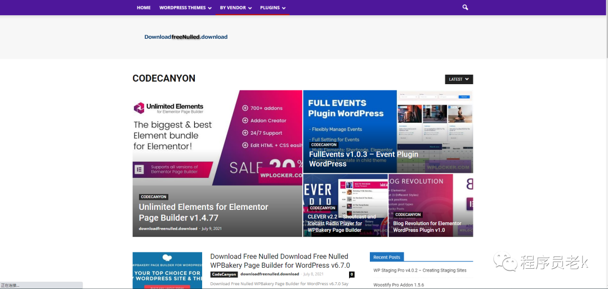
Task: Click the WPBakery Page Builder thumbnail
Action: pyautogui.click(x=167, y=270)
